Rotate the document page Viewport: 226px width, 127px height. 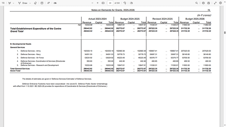125,3
